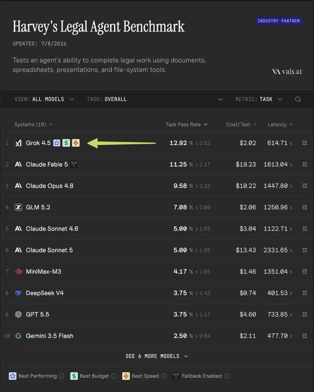Expand See 6 More Models

pos(157,356)
